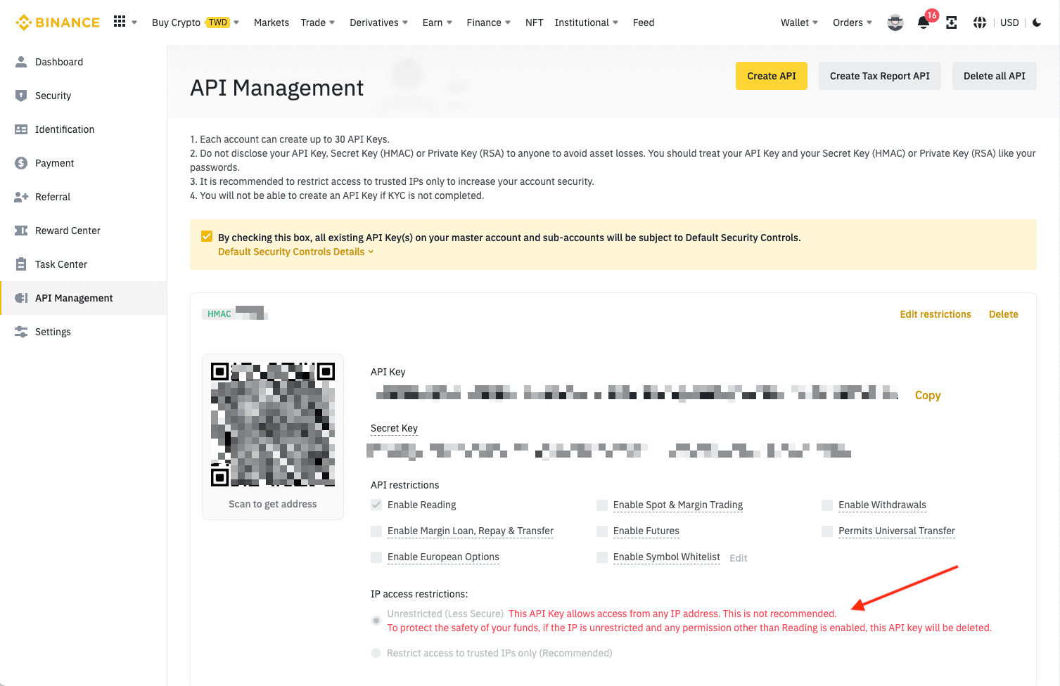
Task: Copy the API Key
Action: click(x=928, y=395)
